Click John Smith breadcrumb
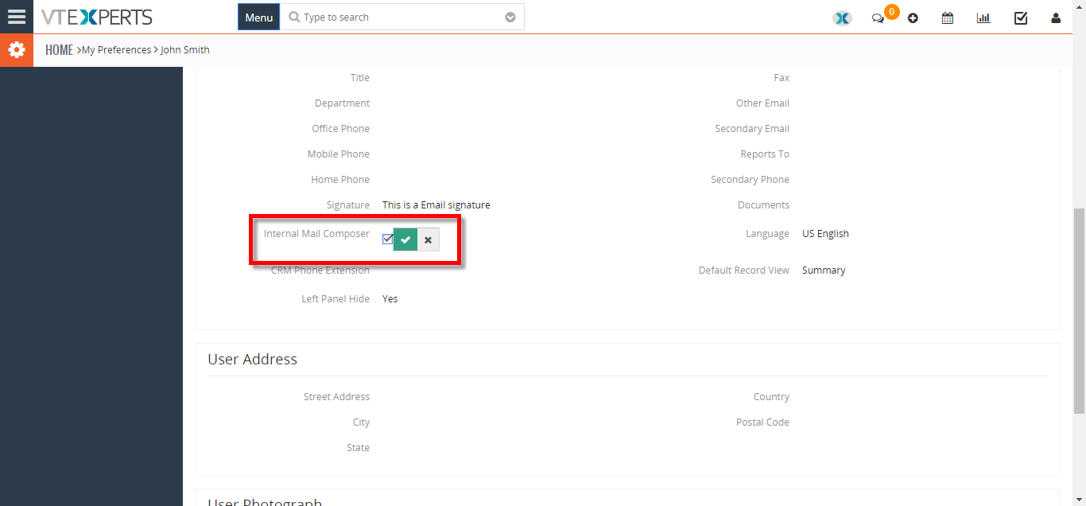The width and height of the screenshot is (1086, 506). coord(185,49)
